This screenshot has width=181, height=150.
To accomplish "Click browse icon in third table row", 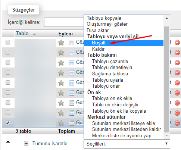I will tap(72, 63).
